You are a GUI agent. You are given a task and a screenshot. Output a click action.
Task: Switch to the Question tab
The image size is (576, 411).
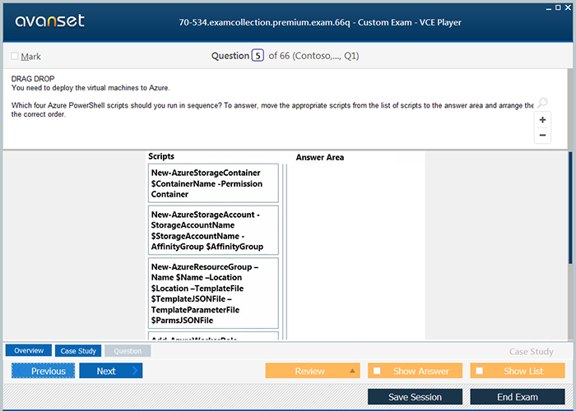(x=128, y=351)
